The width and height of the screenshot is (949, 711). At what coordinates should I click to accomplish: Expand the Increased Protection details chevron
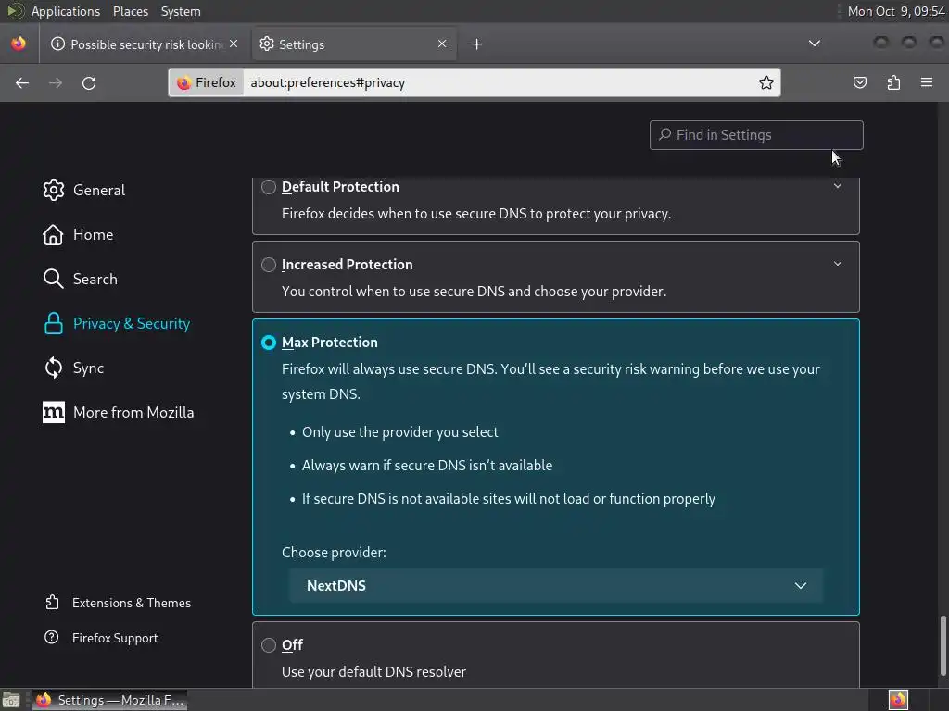(x=838, y=264)
